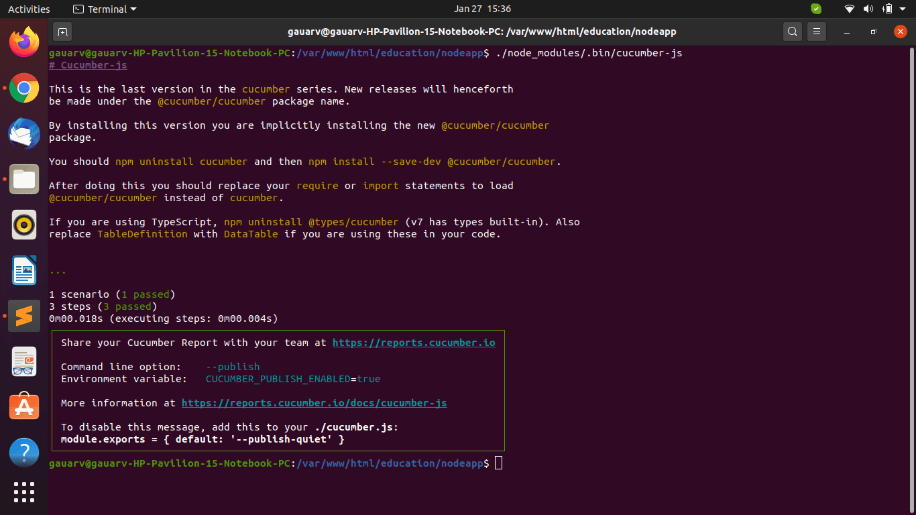Open the terminal hamburger menu
The width and height of the screenshot is (916, 515).
(816, 31)
